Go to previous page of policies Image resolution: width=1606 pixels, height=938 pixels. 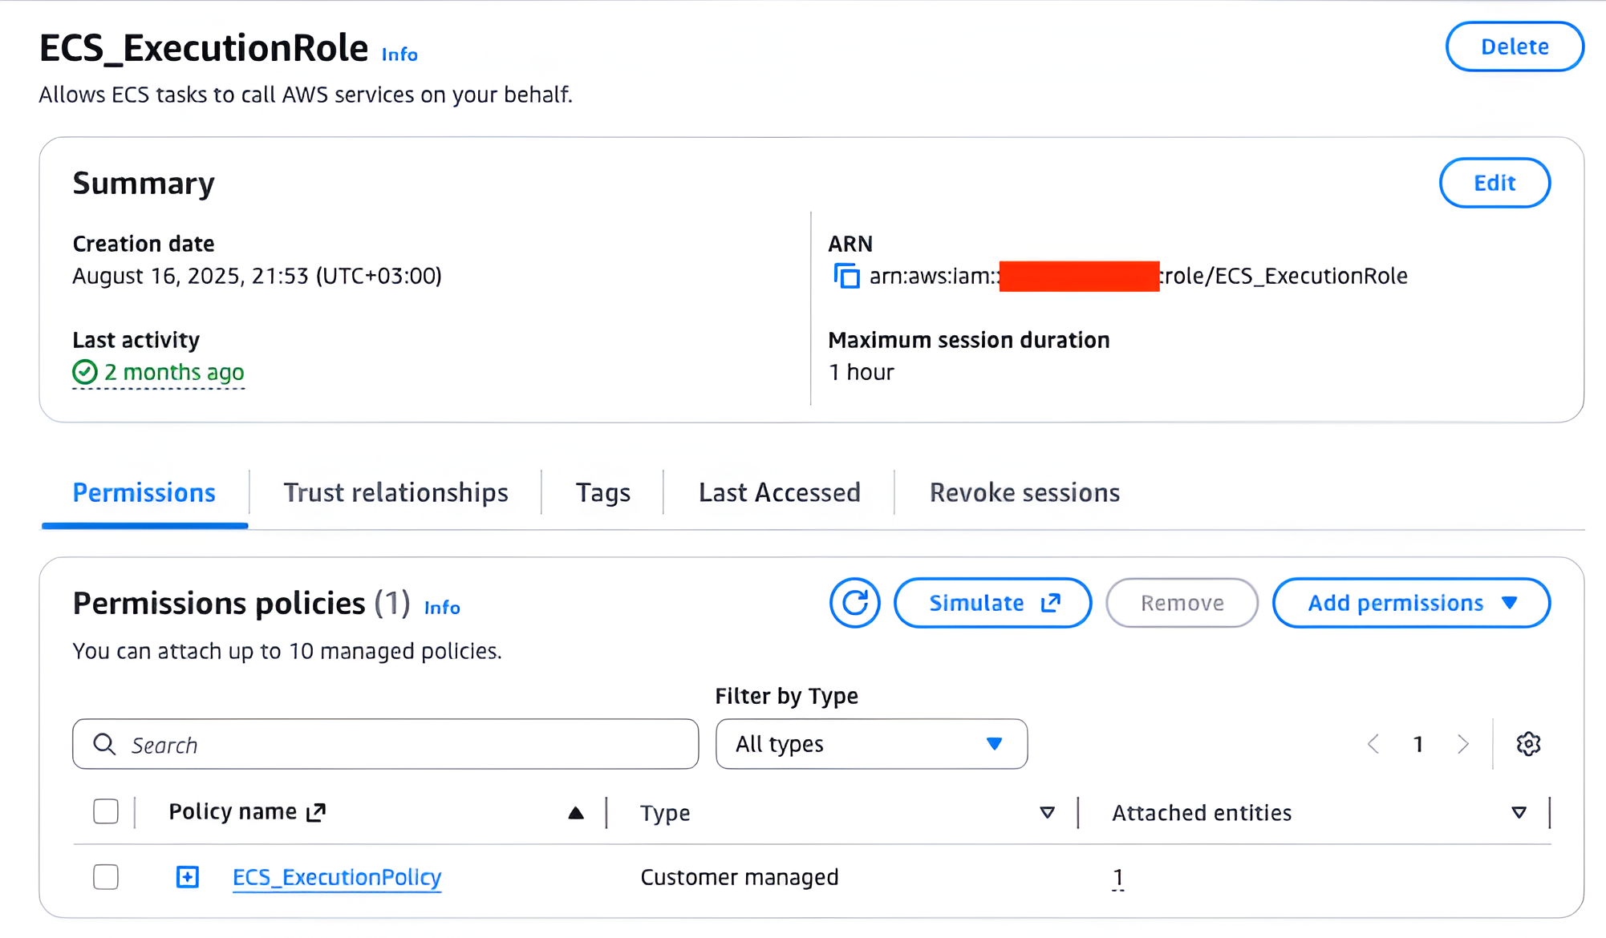1373,744
